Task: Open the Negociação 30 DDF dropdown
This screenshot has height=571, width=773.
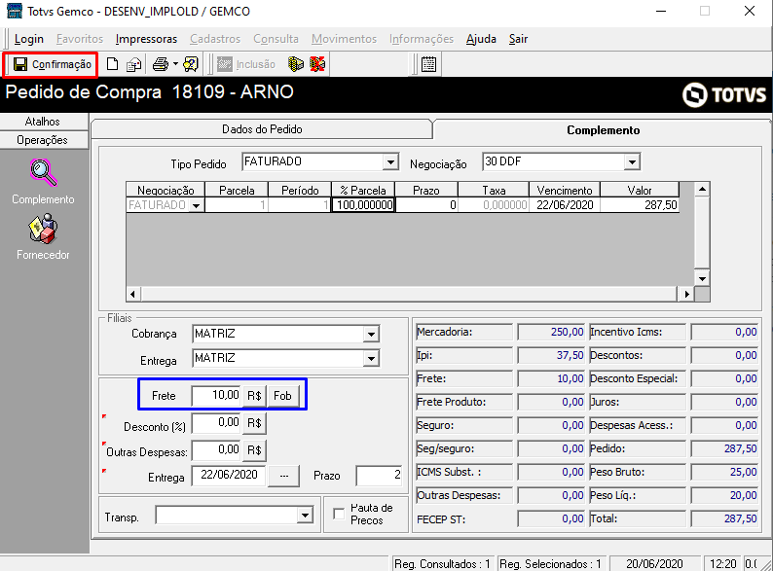Action: [632, 161]
